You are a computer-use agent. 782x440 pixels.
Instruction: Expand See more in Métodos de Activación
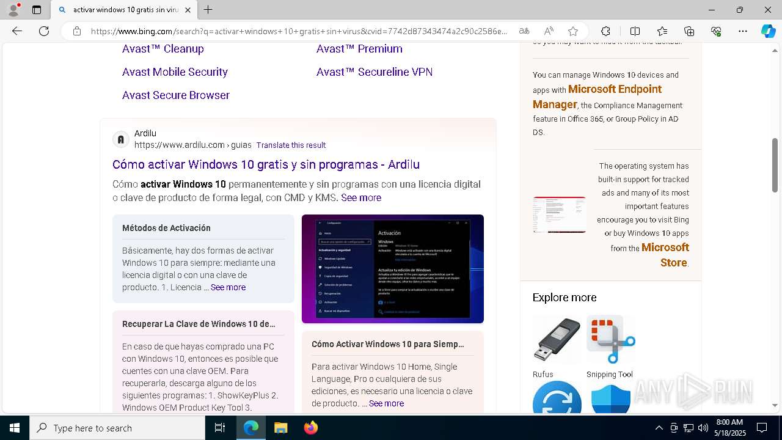click(228, 287)
